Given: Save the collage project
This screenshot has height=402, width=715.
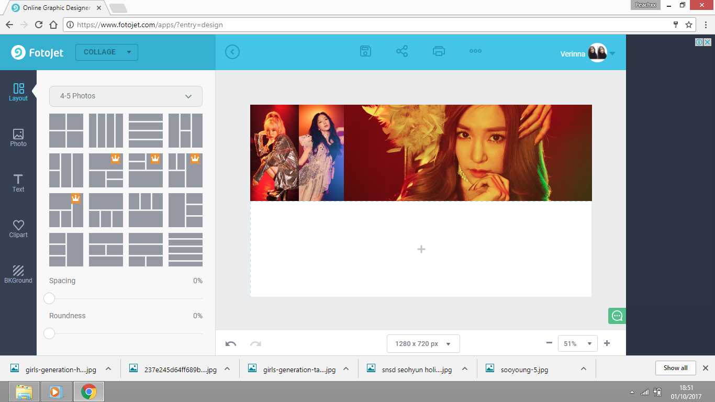Looking at the screenshot, I should (x=365, y=51).
